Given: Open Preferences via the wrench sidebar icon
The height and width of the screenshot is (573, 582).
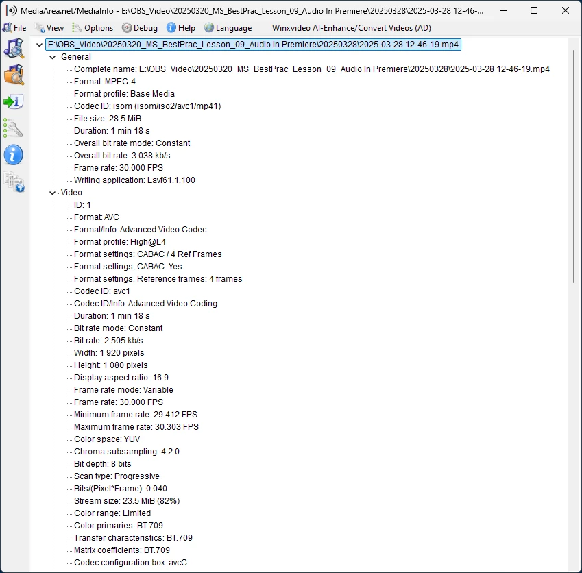Looking at the screenshot, I should pyautogui.click(x=14, y=128).
